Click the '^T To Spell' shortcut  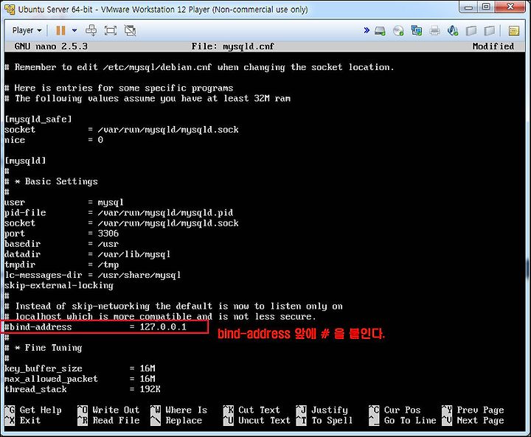coord(324,420)
